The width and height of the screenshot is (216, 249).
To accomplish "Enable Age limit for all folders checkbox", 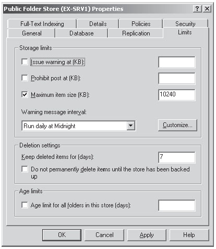I will click(25, 205).
